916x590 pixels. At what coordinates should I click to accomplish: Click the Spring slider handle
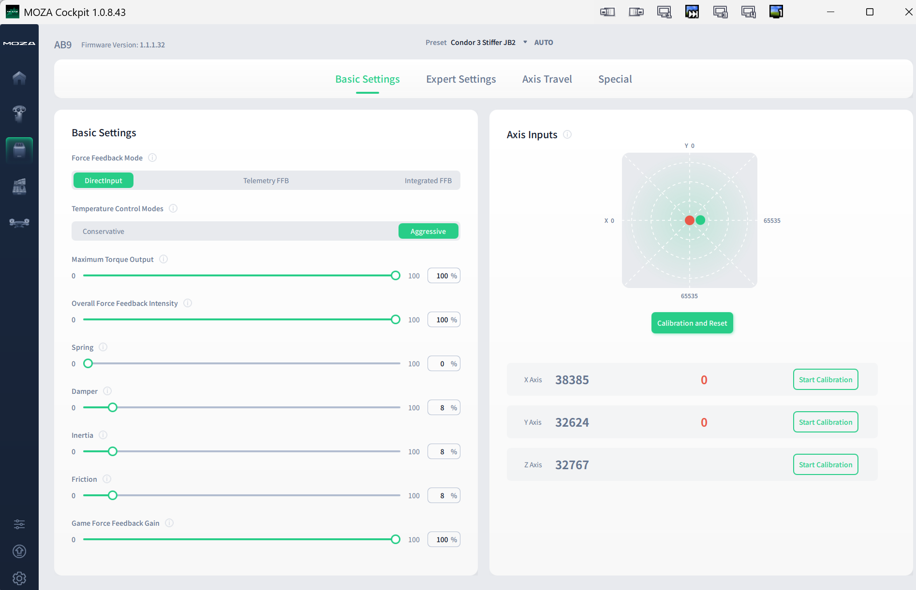tap(88, 363)
